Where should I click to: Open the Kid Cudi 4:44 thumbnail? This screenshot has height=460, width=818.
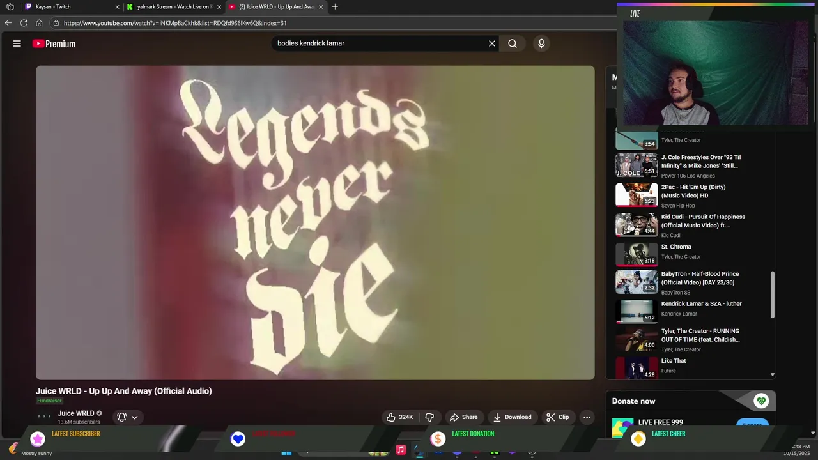click(637, 224)
